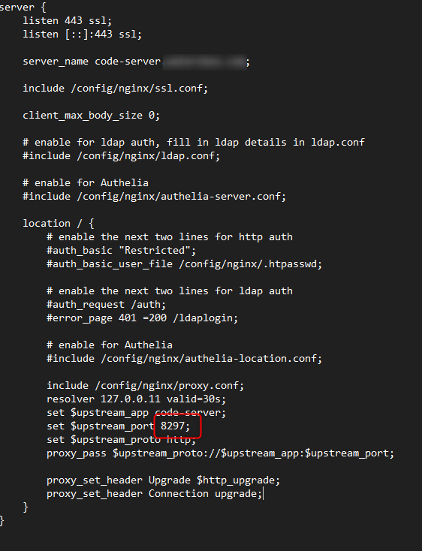The image size is (422, 551).
Task: Click the 'proxy_pass' directive line
Action: tap(220, 453)
